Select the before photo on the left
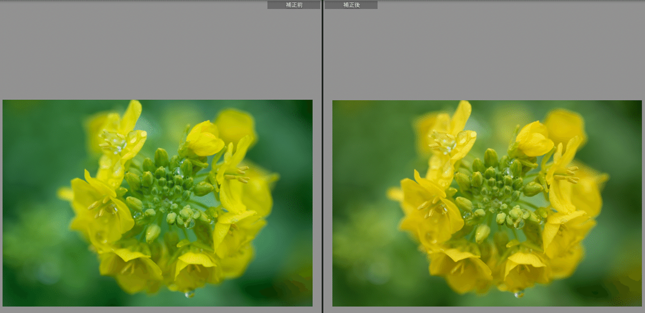Viewport: 645px width, 313px height. click(157, 203)
